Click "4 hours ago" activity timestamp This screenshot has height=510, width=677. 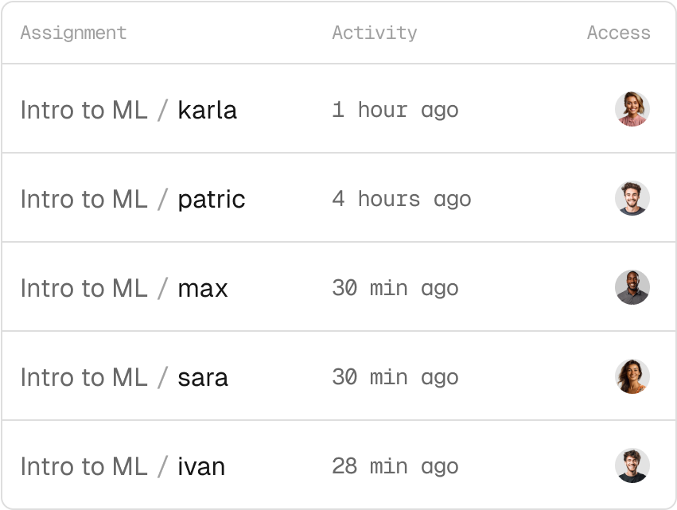point(401,199)
